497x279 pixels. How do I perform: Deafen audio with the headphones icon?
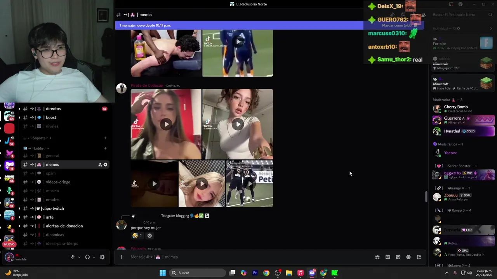(87, 257)
